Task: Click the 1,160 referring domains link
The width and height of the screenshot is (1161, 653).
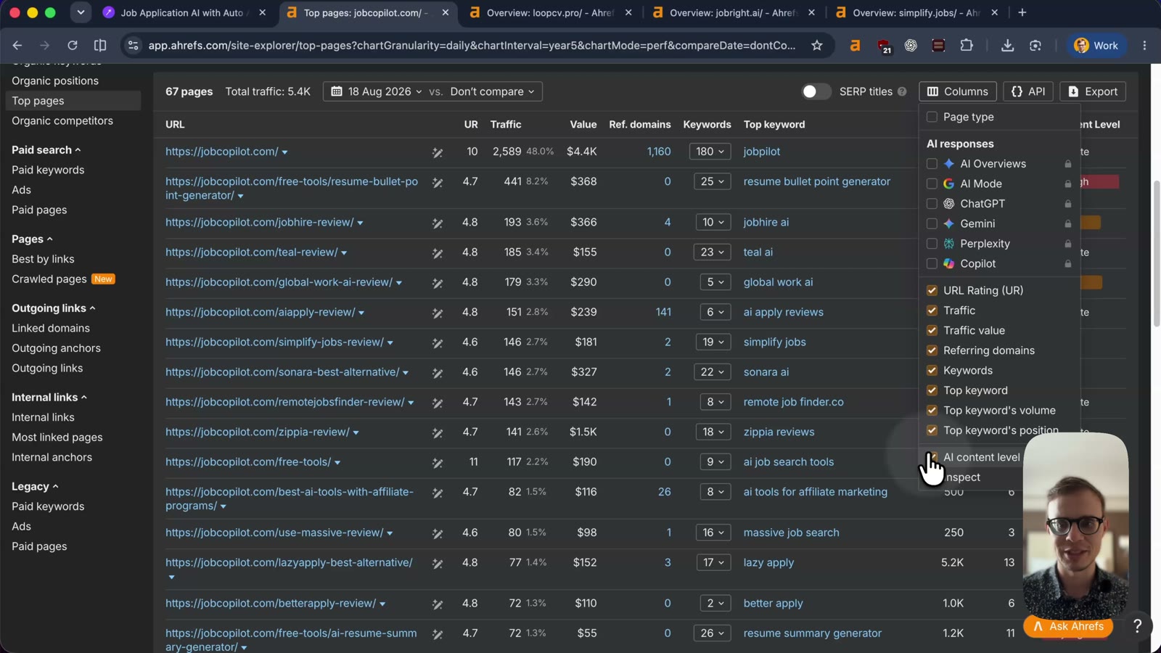Action: 659,152
